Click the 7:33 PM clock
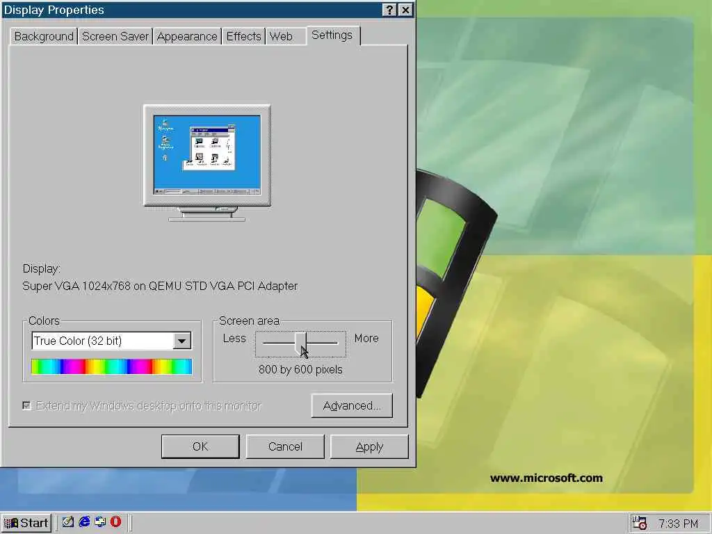The image size is (712, 534). 678,524
